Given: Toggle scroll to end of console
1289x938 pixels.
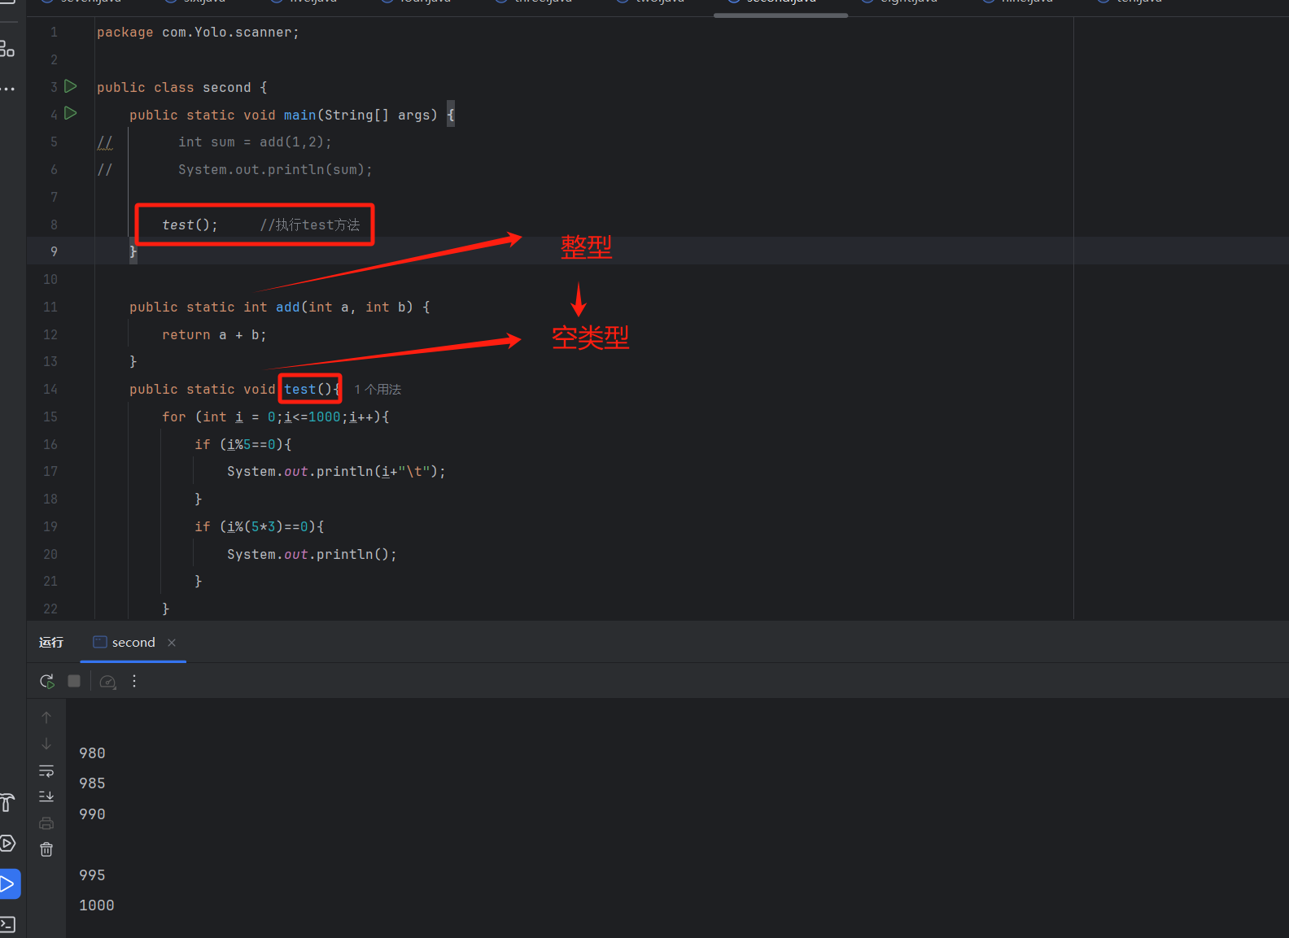Looking at the screenshot, I should (46, 796).
